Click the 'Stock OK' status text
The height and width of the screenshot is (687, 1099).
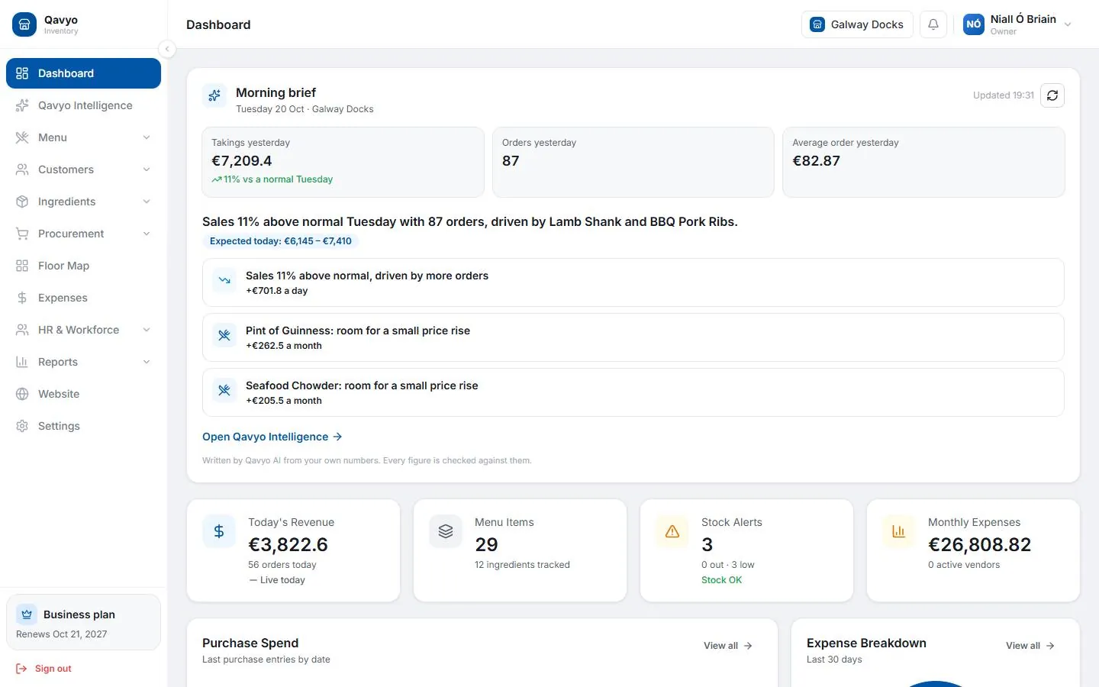(721, 580)
